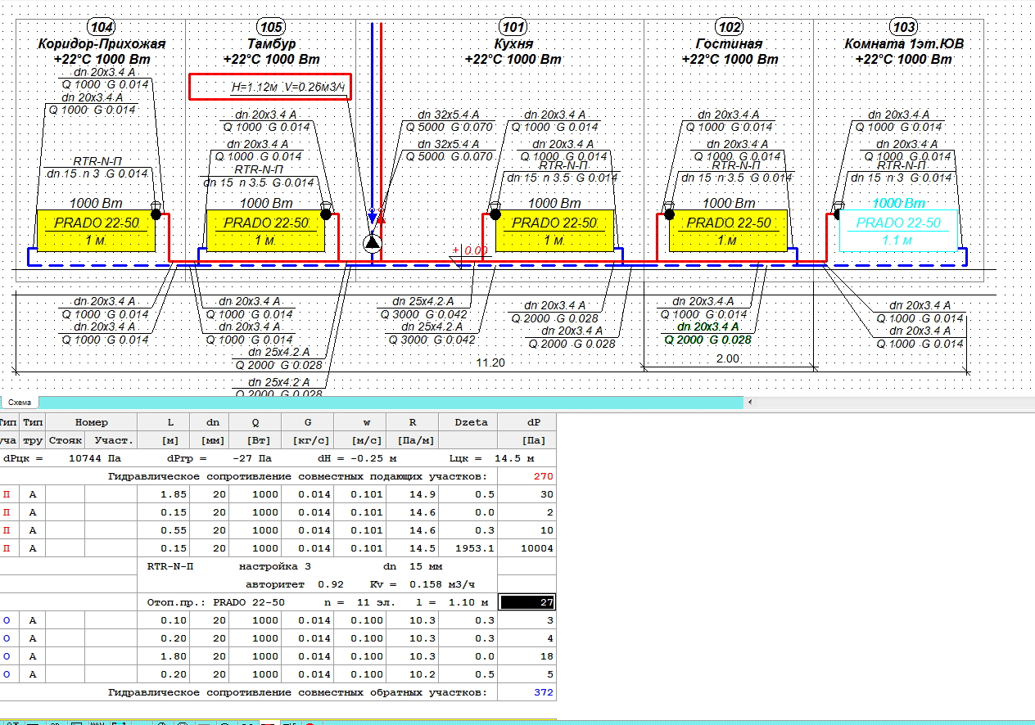Select the cyan PRADO 22-50 1.1 м radiator

coord(898,231)
